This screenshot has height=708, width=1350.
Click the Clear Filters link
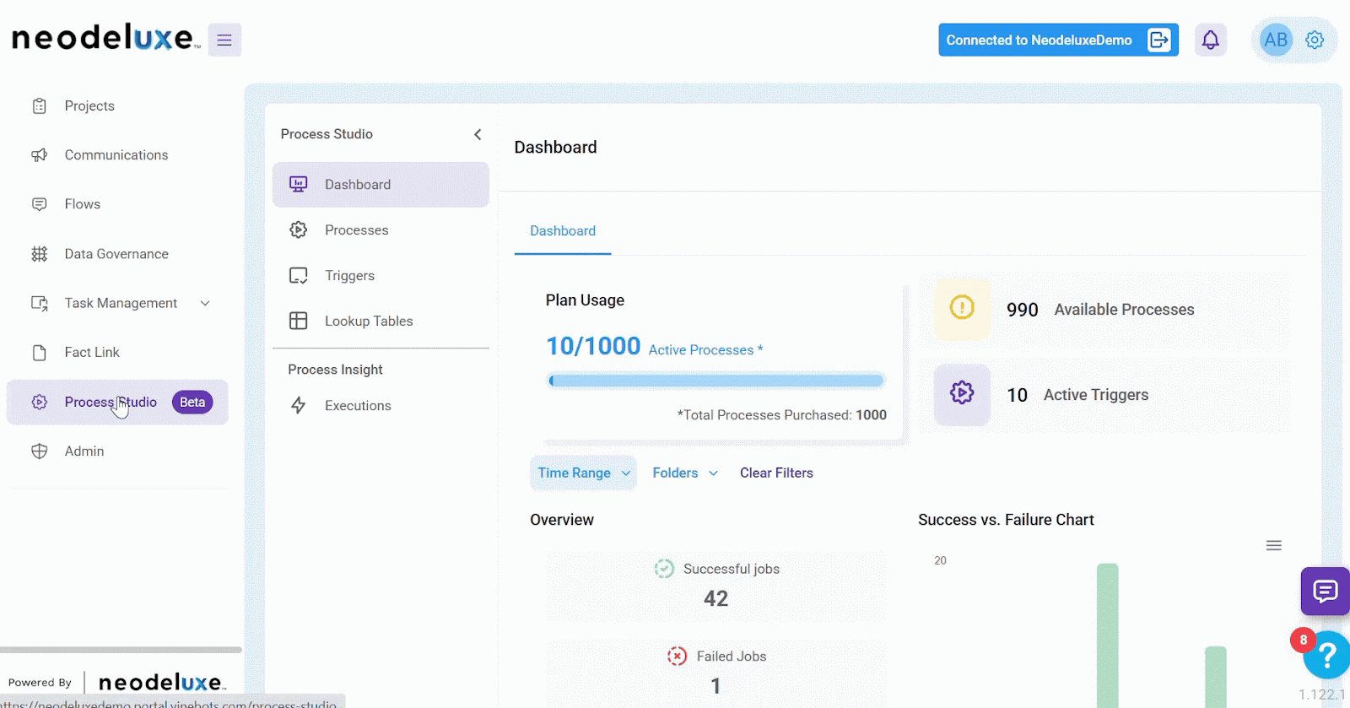point(776,473)
